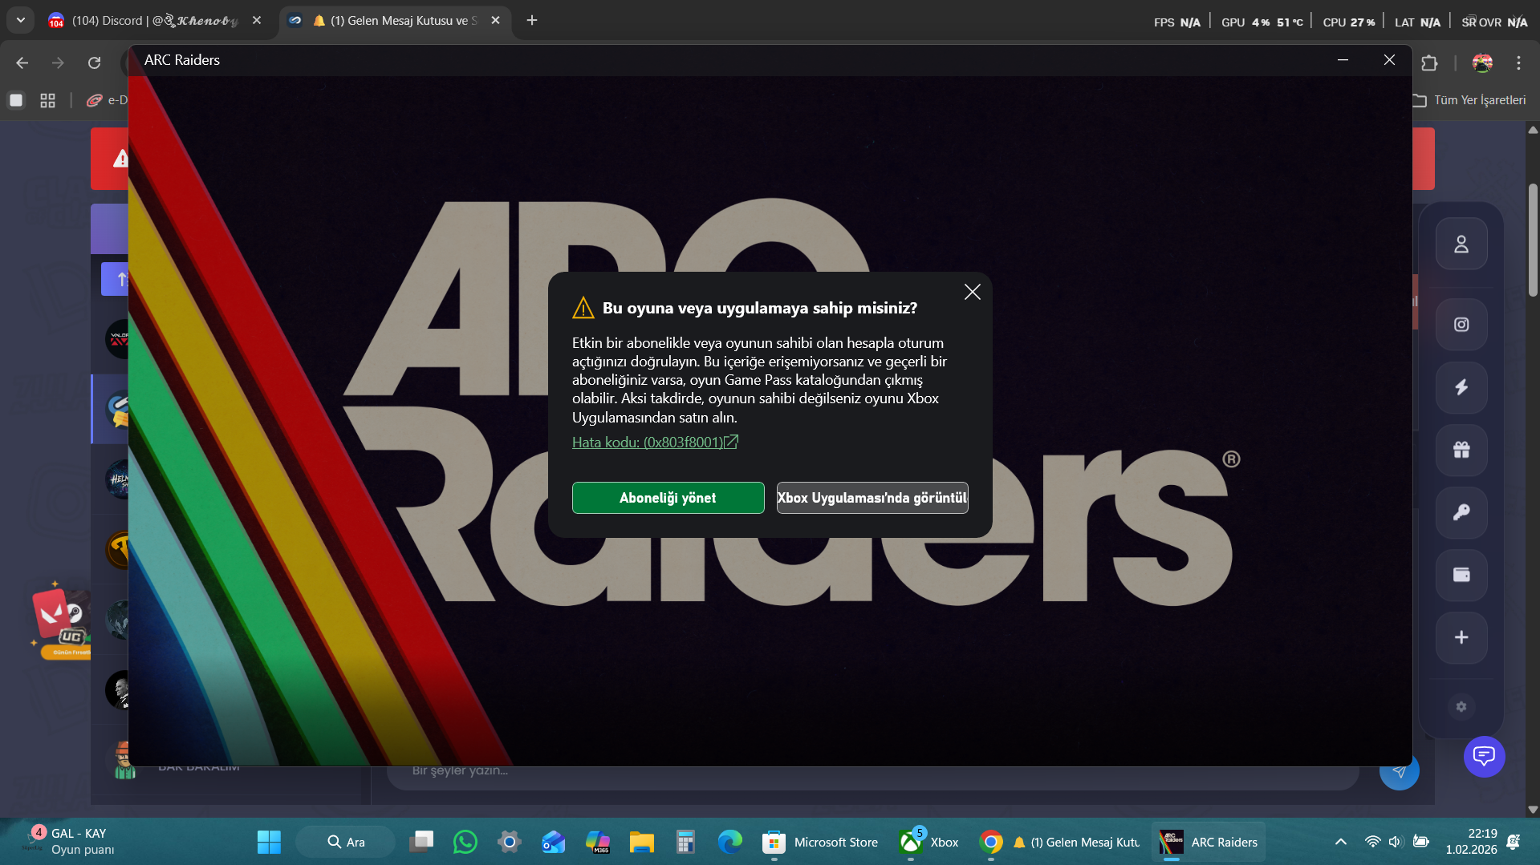This screenshot has height=865, width=1540.
Task: Open the Hata kodu 0x803f8001 link
Action: coord(655,442)
